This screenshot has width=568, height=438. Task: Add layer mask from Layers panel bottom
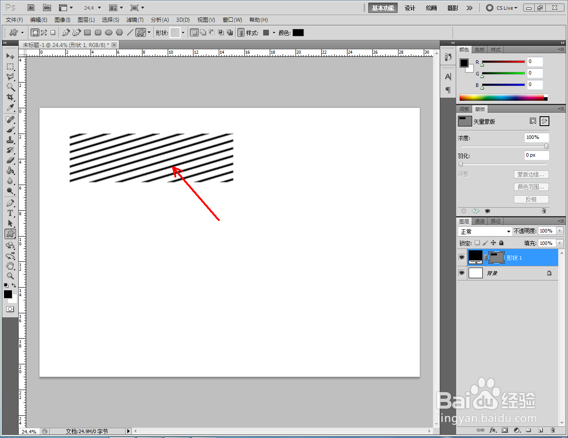pos(505,430)
